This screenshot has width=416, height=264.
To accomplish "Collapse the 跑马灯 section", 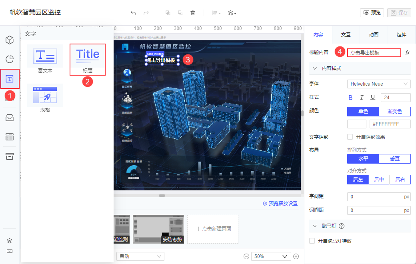I will coord(315,226).
